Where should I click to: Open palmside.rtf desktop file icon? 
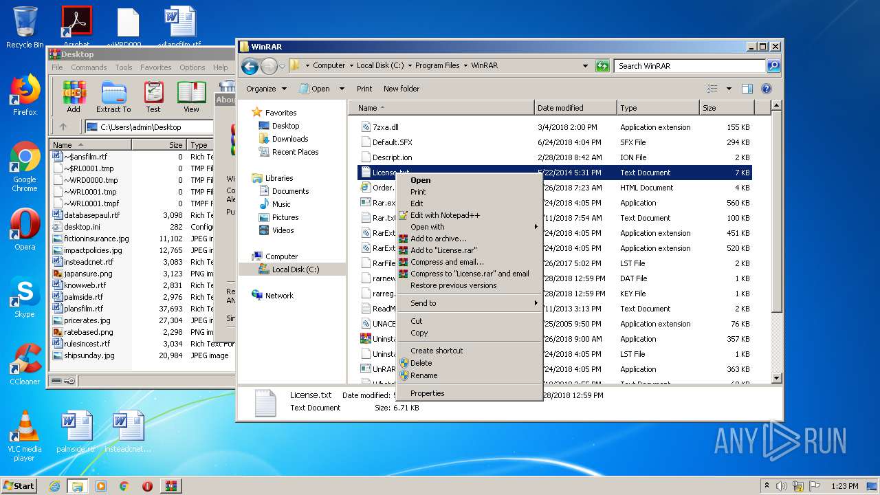point(76,432)
